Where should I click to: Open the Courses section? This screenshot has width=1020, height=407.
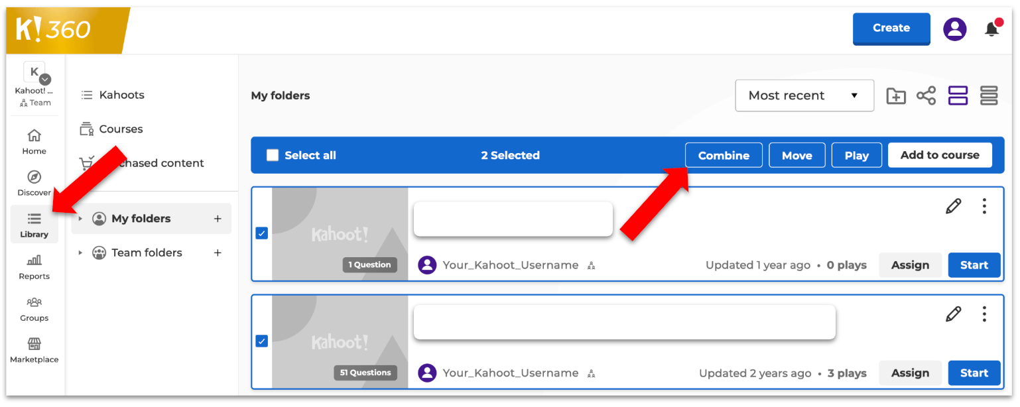tap(121, 129)
